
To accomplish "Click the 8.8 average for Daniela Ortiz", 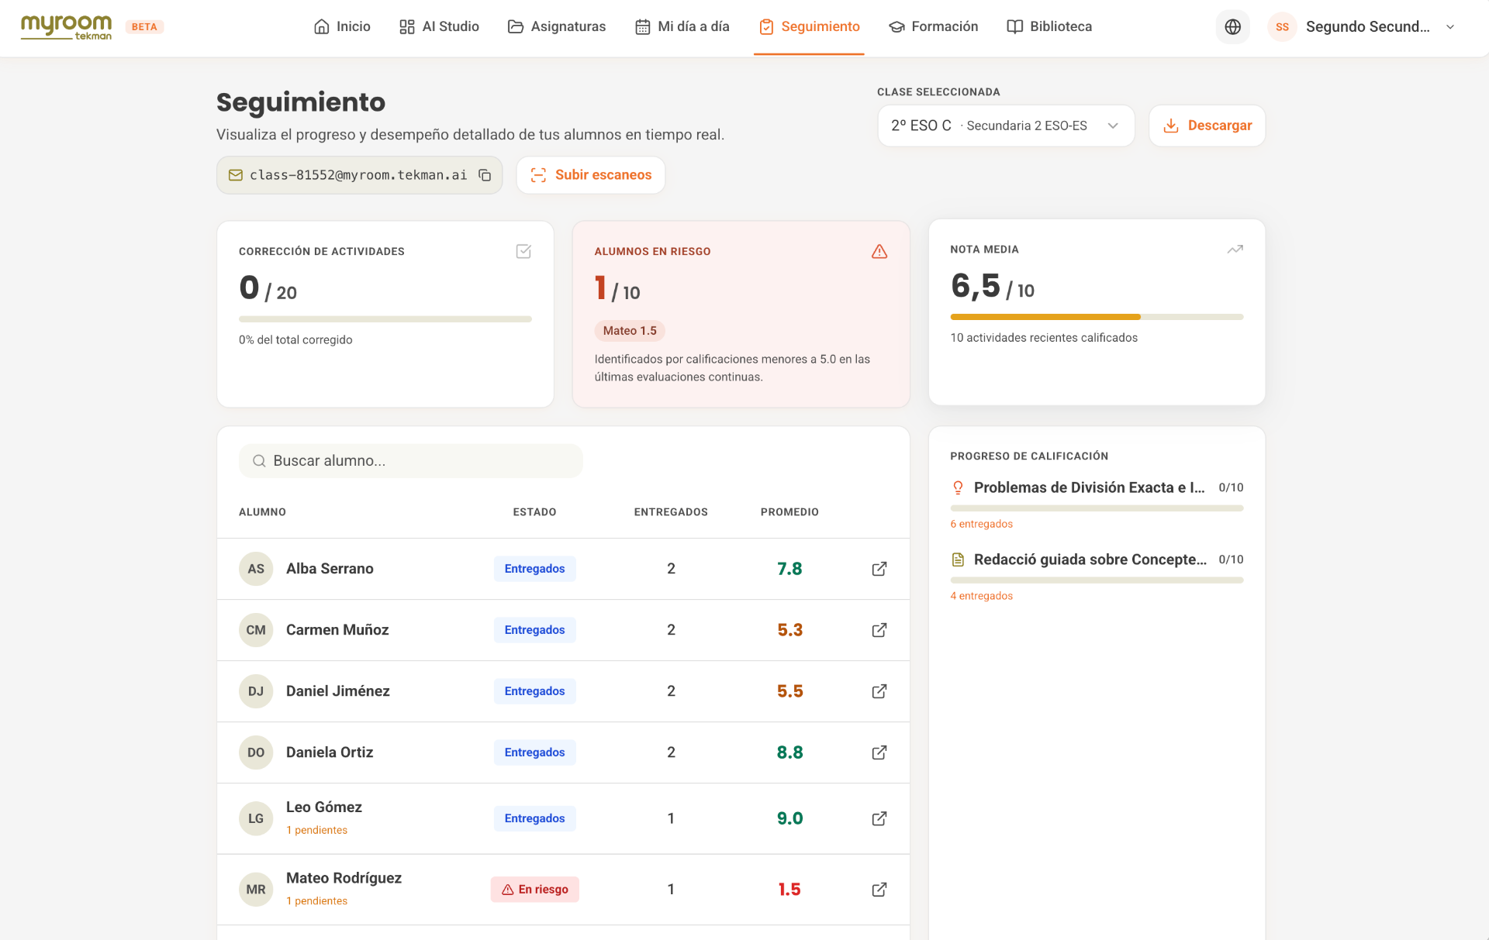I will point(789,752).
